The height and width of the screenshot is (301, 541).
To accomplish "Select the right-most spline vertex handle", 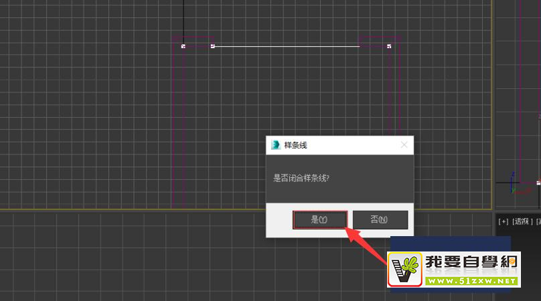I will (x=389, y=46).
